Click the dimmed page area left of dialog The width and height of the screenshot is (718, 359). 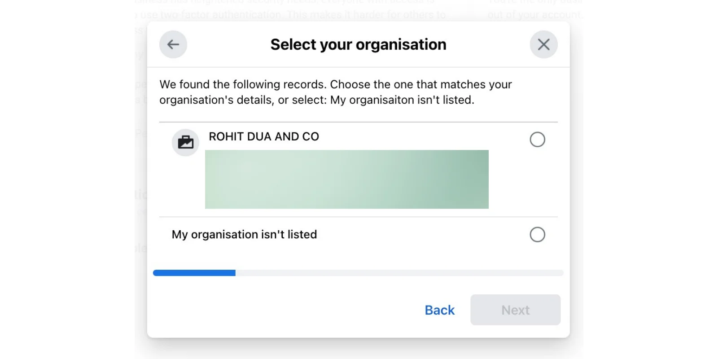tap(140, 179)
